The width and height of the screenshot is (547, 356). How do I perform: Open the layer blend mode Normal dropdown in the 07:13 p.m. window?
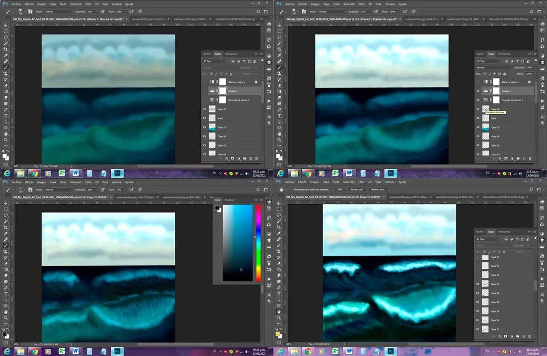coord(494,68)
